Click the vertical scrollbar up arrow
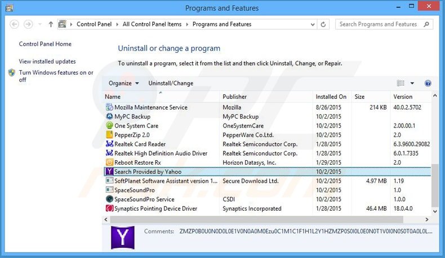Screen dimensions: 445x258 [435, 96]
